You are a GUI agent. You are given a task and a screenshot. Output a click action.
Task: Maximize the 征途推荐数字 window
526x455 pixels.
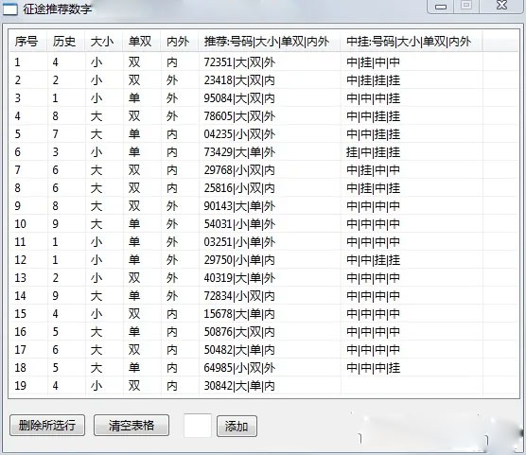click(x=466, y=6)
